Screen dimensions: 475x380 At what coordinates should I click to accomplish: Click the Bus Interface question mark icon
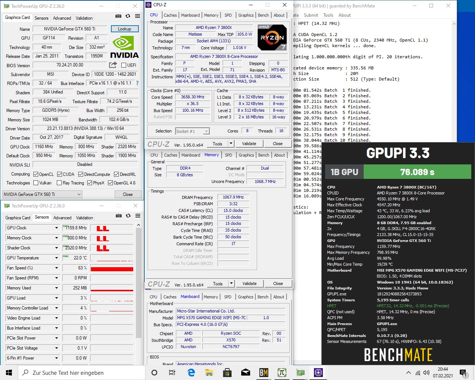point(137,83)
